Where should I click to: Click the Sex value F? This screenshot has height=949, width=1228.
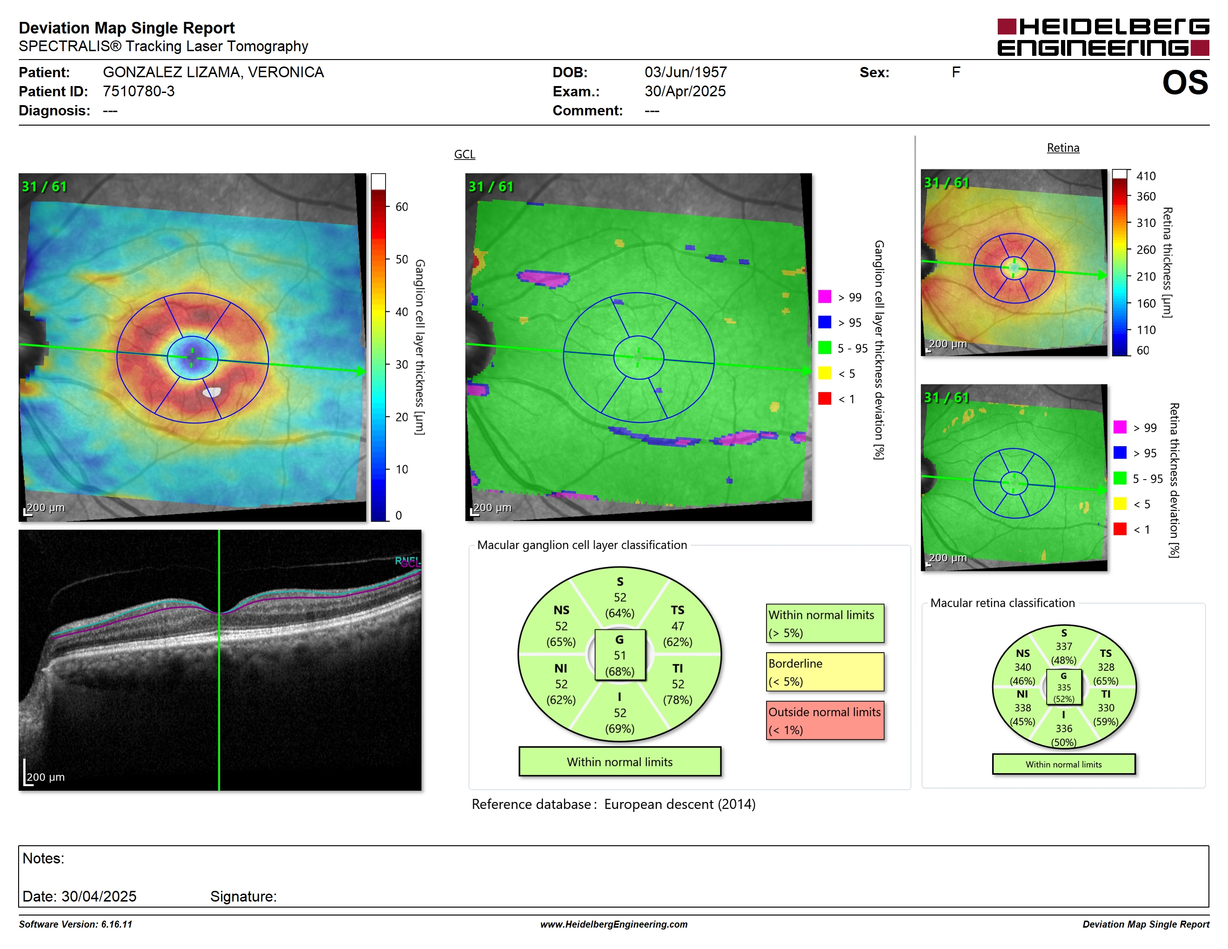tap(956, 72)
